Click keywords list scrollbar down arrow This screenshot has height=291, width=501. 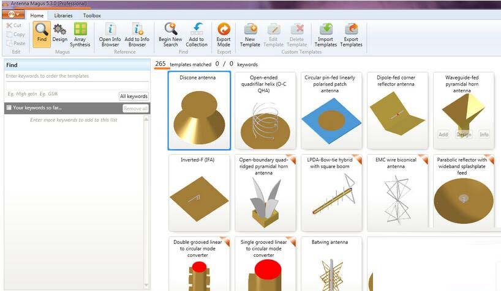pos(146,285)
